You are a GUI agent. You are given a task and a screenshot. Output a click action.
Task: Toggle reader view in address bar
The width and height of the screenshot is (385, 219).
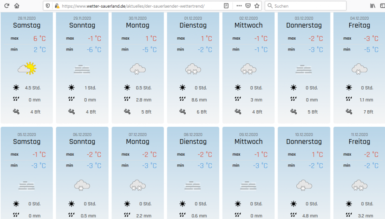click(226, 6)
